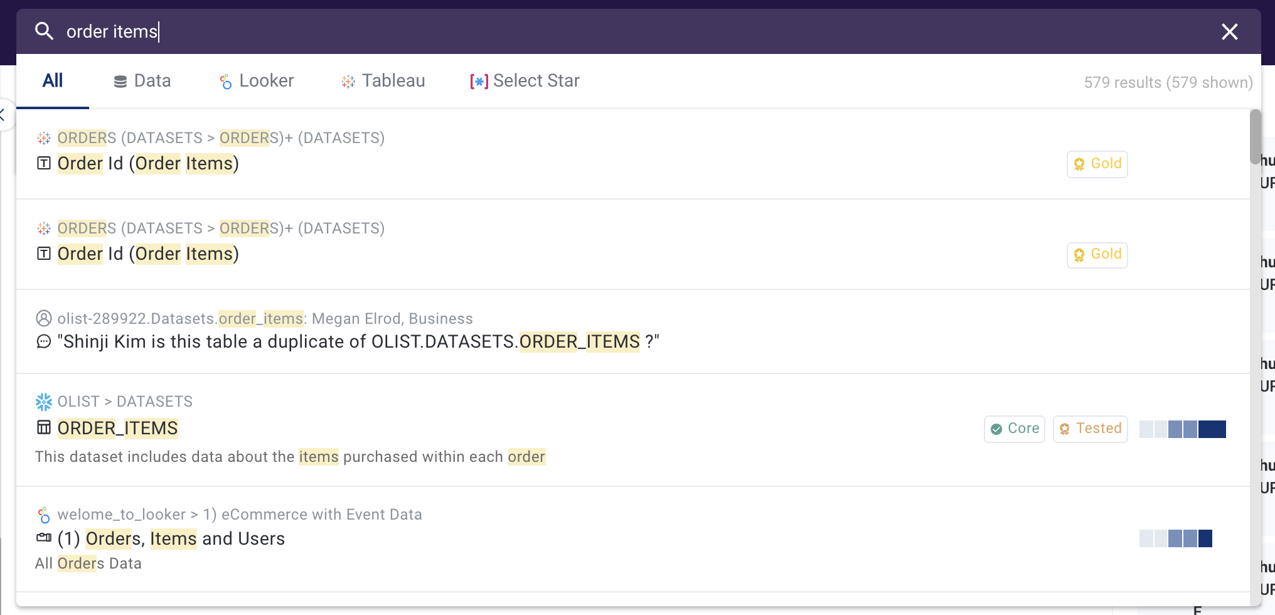The image size is (1275, 615).
Task: Switch to the Looker tab
Action: pyautogui.click(x=256, y=81)
